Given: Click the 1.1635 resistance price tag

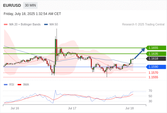Looking at the screenshot, I should pos(156,54).
